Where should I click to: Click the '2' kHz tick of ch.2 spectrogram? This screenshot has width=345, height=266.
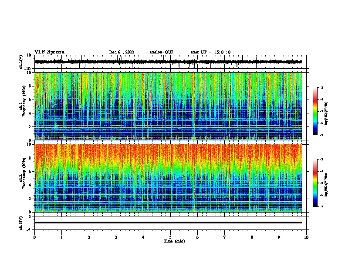[x=30, y=199]
